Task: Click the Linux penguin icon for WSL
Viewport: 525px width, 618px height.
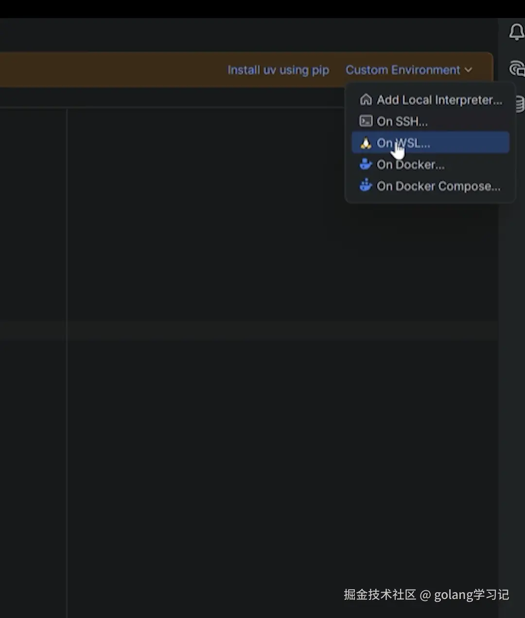Action: [x=366, y=143]
